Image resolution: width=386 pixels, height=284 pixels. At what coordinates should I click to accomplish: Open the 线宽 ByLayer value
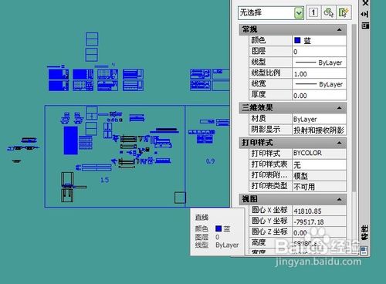click(x=319, y=84)
